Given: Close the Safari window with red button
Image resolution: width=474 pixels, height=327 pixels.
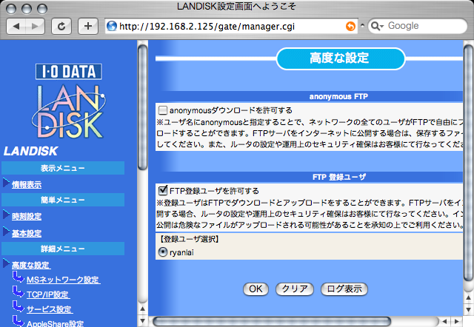Looking at the screenshot, I should [11, 9].
